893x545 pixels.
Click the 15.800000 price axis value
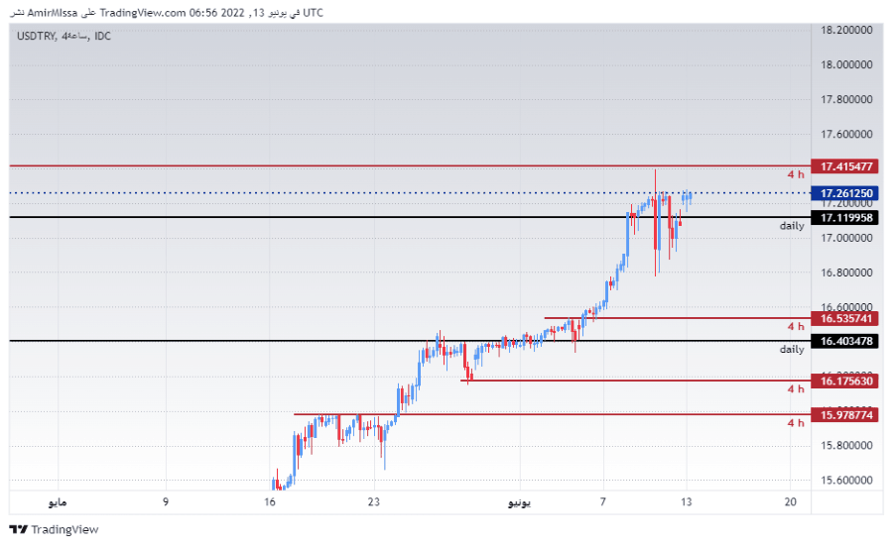(846, 445)
